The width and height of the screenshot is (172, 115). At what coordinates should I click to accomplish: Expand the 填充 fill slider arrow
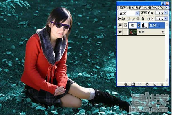166,19
